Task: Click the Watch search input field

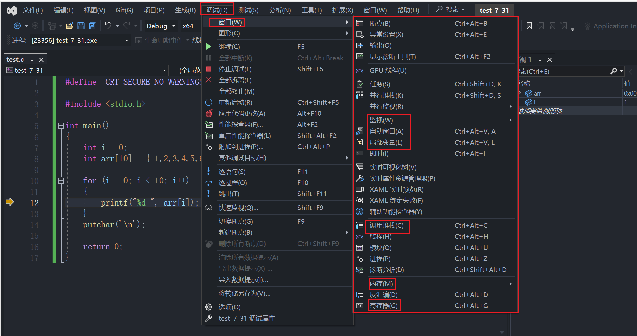Action: [x=564, y=71]
